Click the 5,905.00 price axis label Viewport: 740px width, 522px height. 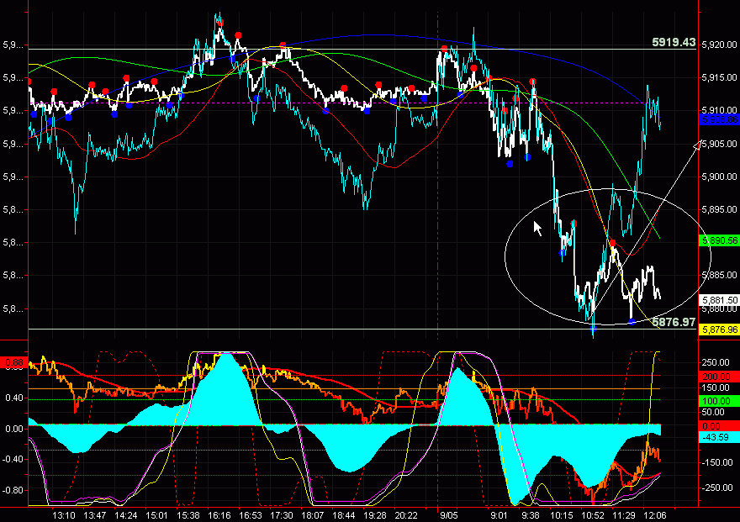(719, 144)
